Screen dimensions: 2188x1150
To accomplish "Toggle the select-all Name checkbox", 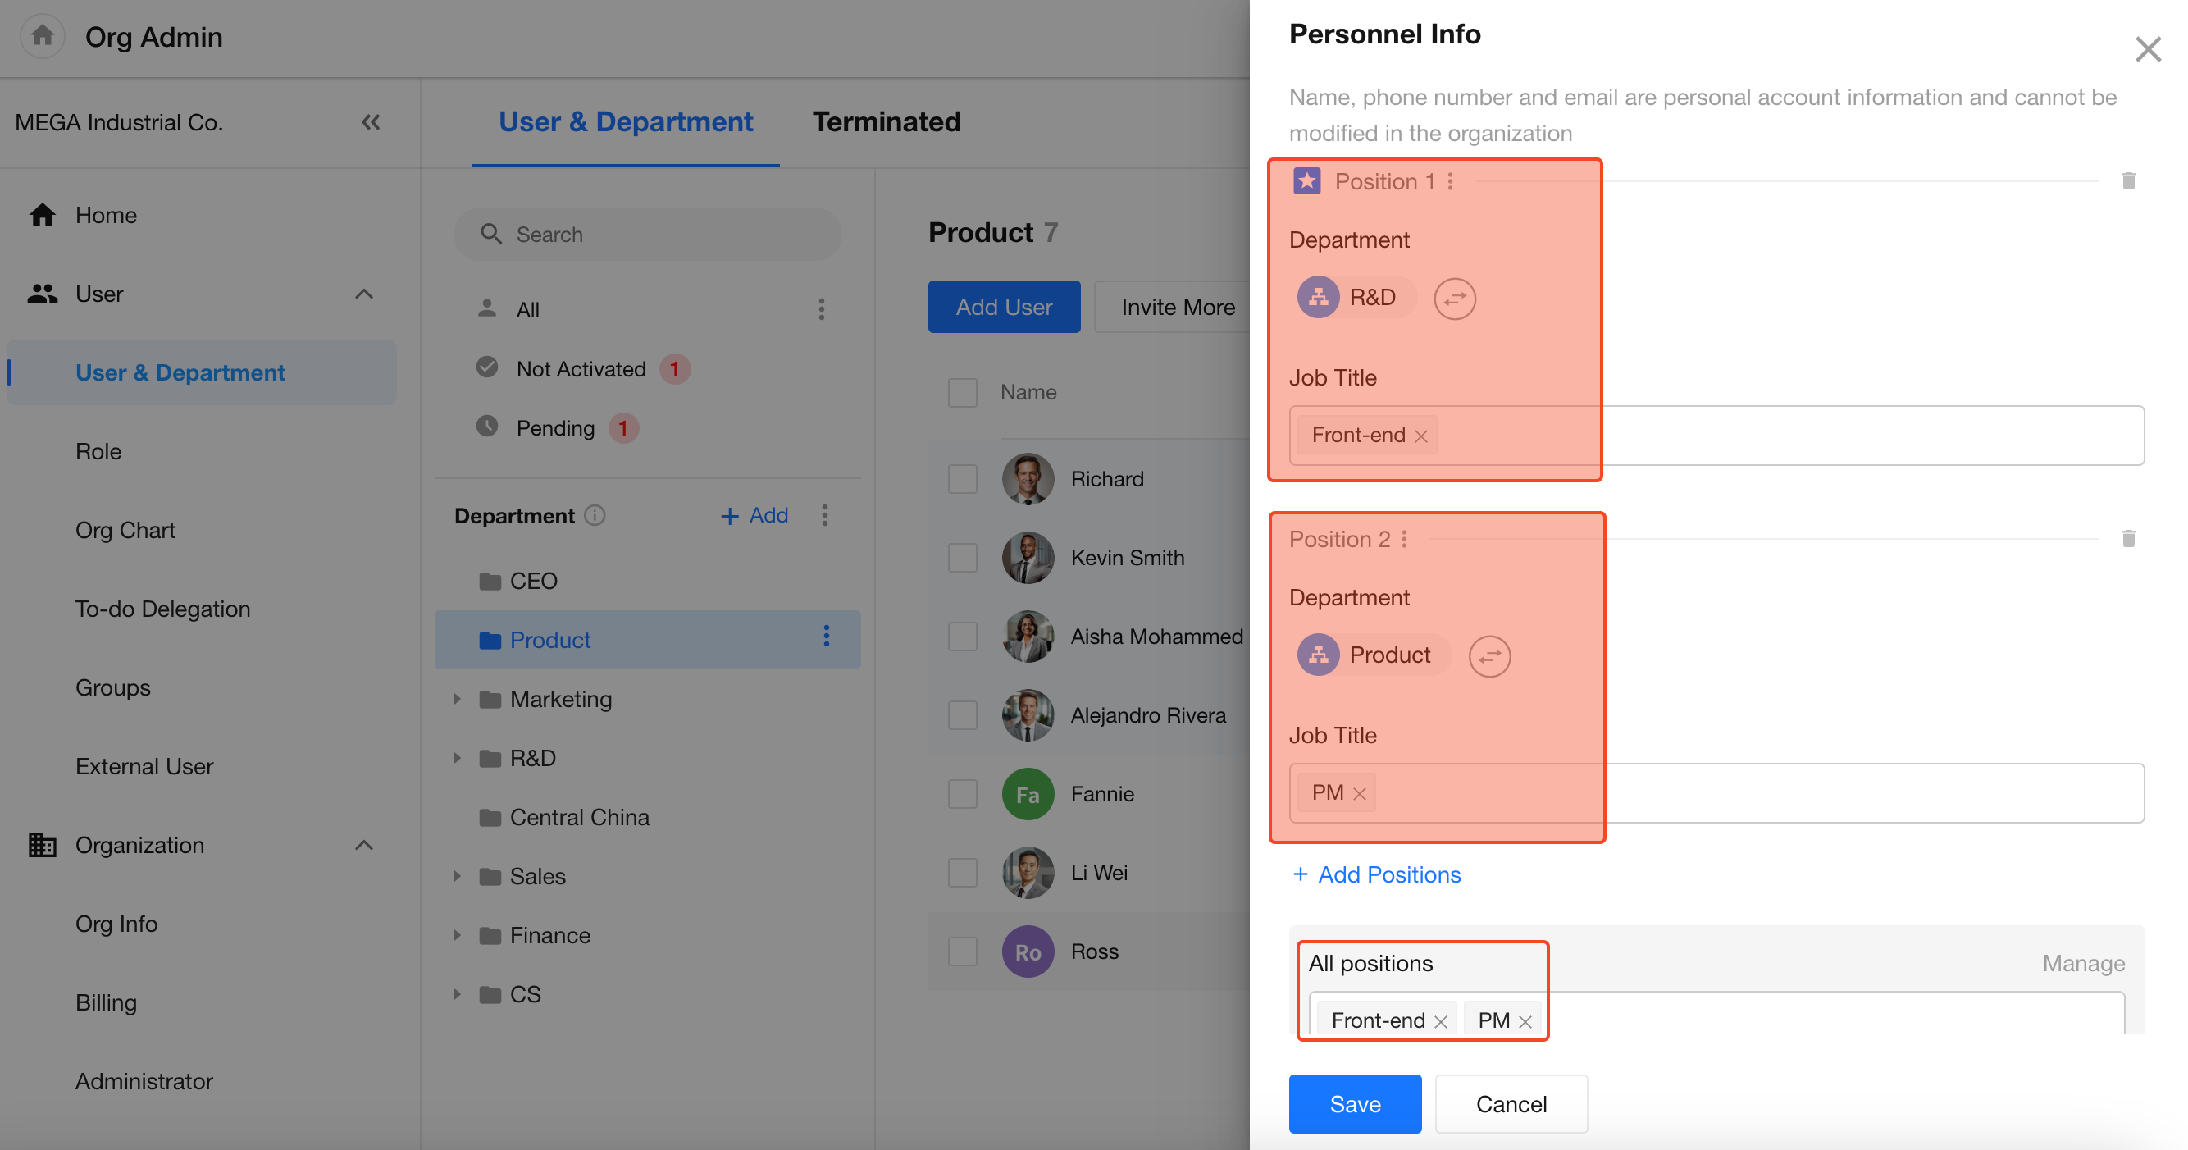I will pyautogui.click(x=962, y=392).
